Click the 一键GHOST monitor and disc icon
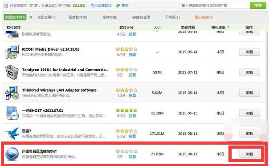269x166 pixels. pyautogui.click(x=12, y=113)
